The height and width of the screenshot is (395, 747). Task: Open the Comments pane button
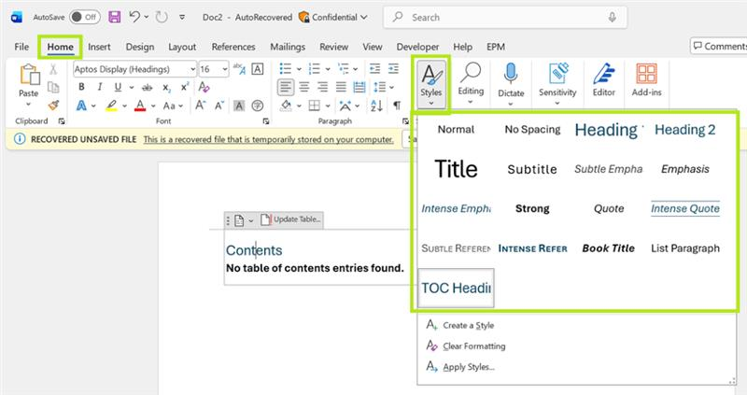point(718,46)
